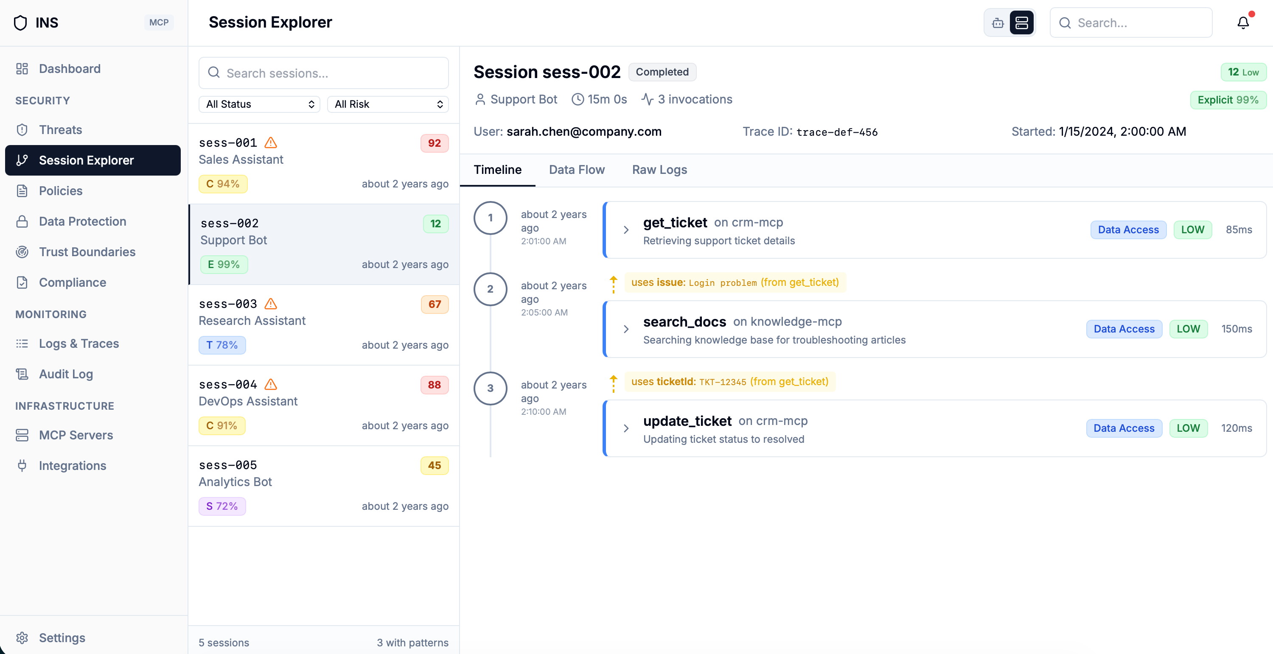Open the Integrations plug icon
1273x654 pixels.
click(22, 466)
